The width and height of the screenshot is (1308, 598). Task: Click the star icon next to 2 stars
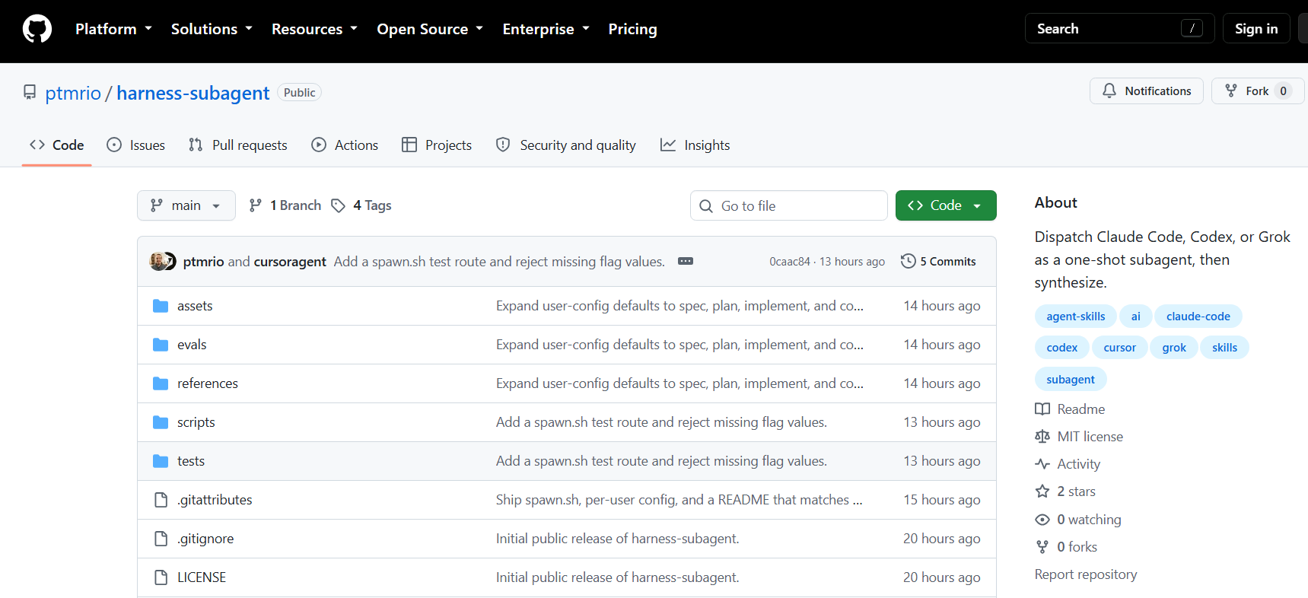(1042, 491)
